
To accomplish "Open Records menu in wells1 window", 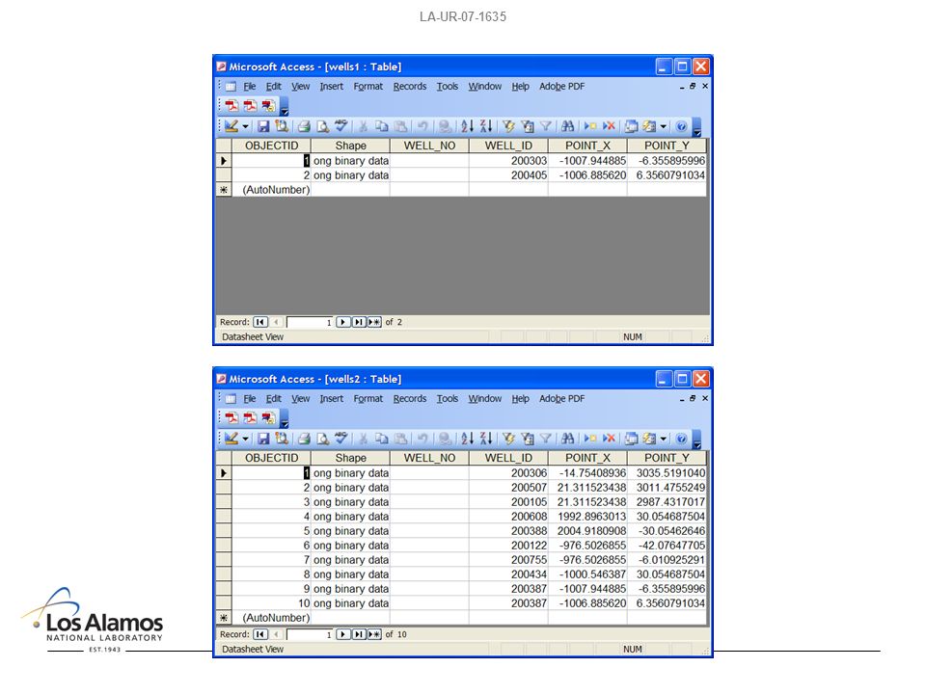I will tap(410, 86).
